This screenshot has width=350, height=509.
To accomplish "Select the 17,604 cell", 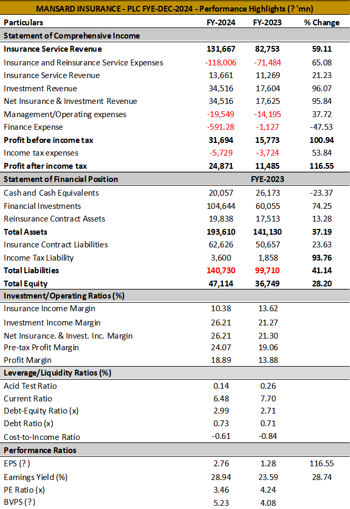I will (x=268, y=89).
